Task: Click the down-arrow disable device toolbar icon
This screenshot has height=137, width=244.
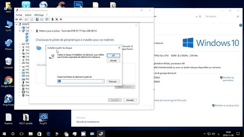Action: (61, 19)
